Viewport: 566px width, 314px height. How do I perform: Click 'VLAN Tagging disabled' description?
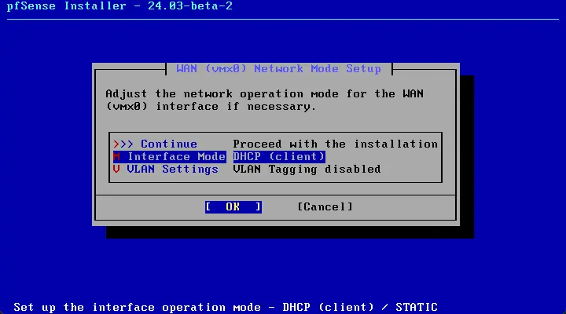[x=307, y=170]
